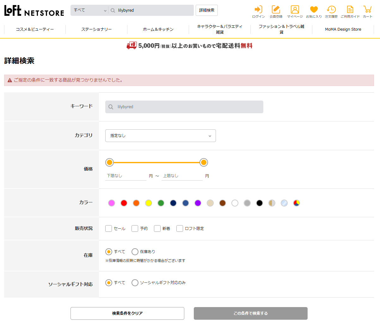This screenshot has height=321, width=380.
Task: Click the lower price slider handle
Action: point(109,163)
